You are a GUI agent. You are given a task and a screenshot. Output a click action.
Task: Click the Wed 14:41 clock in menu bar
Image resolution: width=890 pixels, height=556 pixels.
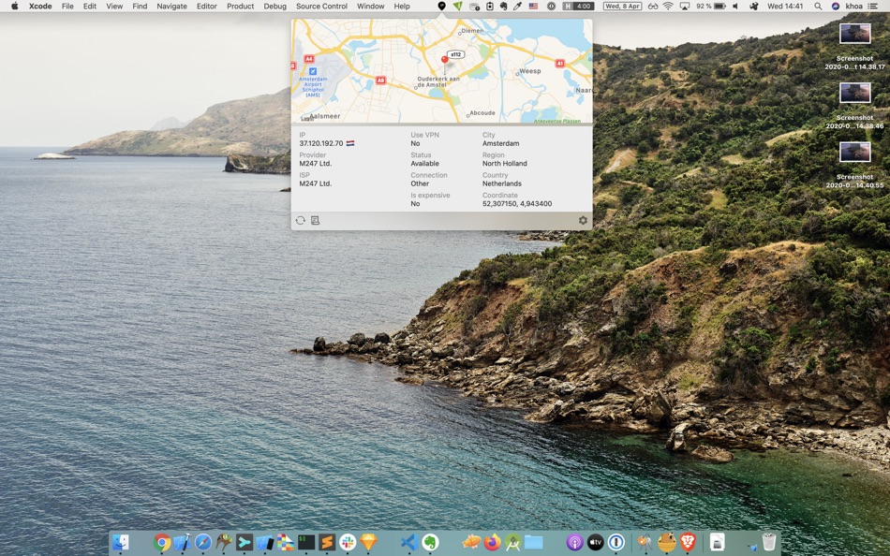[785, 7]
